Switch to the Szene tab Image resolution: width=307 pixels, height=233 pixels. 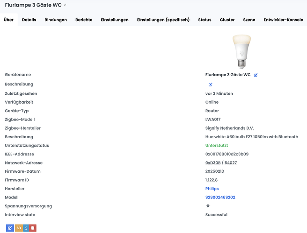(x=249, y=20)
